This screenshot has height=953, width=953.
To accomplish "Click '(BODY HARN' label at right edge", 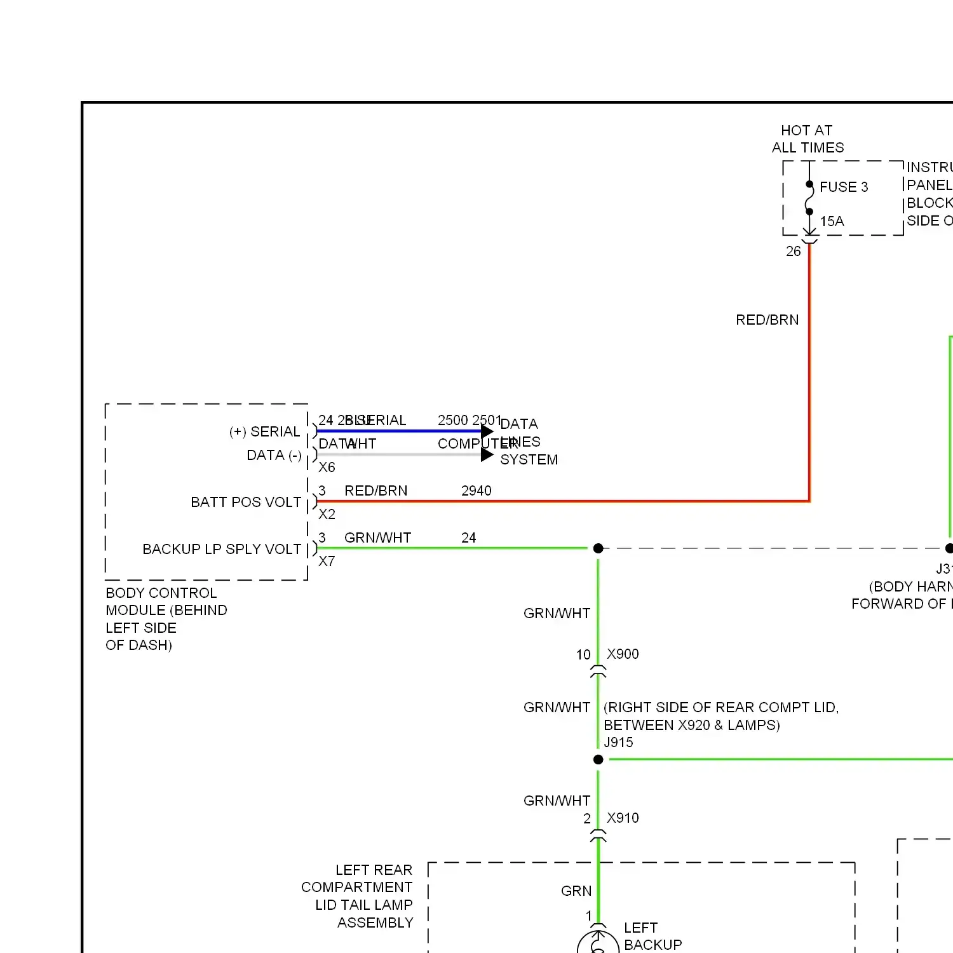I will click(910, 586).
